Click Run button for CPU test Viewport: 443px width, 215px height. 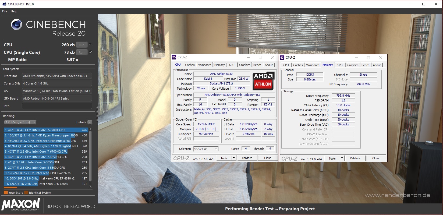coord(82,45)
